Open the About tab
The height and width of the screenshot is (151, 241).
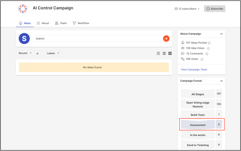pos(43,23)
